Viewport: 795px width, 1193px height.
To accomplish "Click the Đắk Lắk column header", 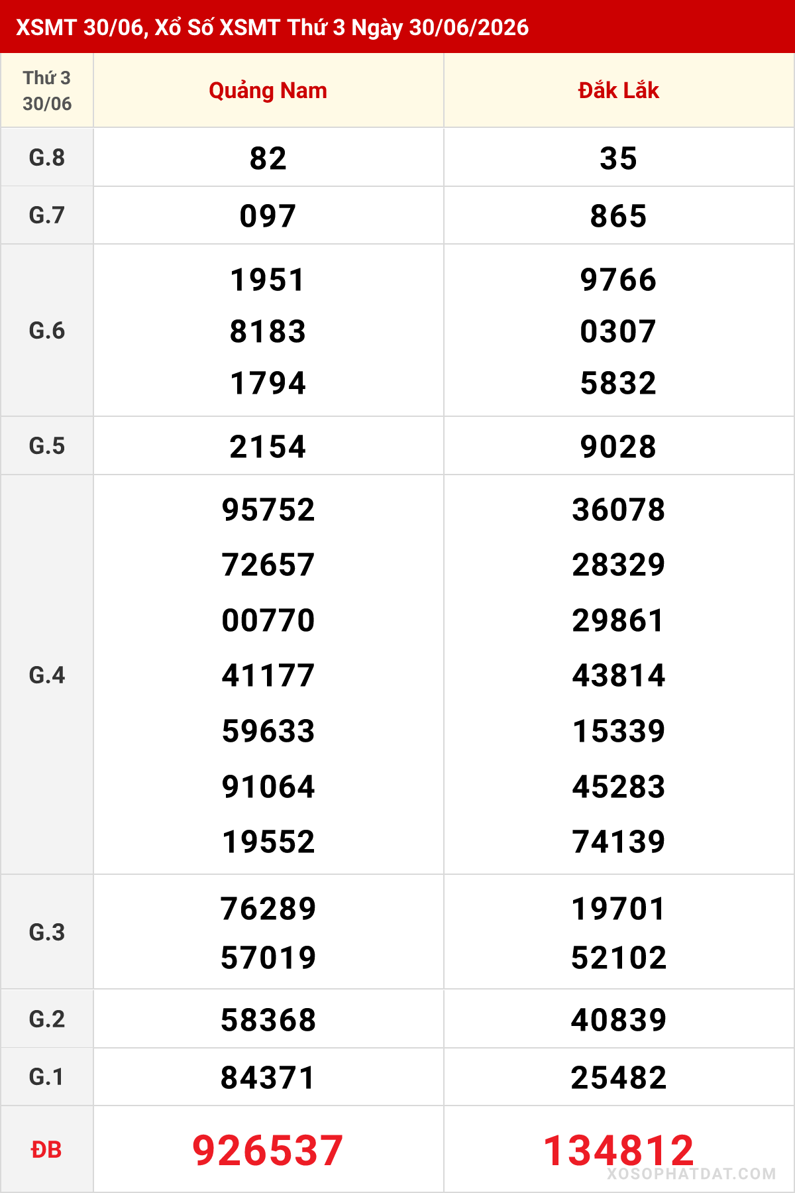I will [x=618, y=91].
